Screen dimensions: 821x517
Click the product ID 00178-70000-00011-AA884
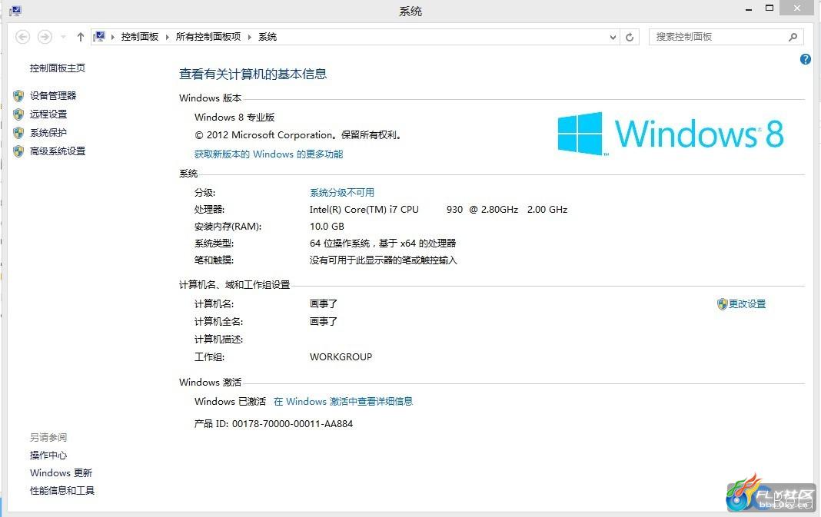point(292,424)
